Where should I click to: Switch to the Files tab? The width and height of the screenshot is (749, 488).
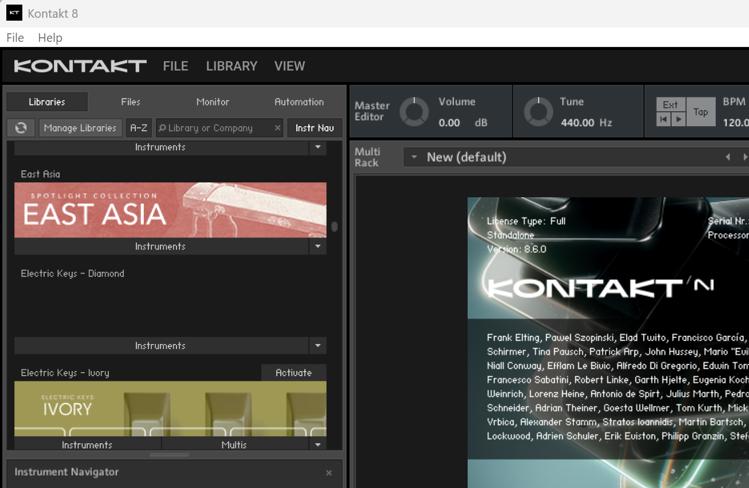coord(131,102)
